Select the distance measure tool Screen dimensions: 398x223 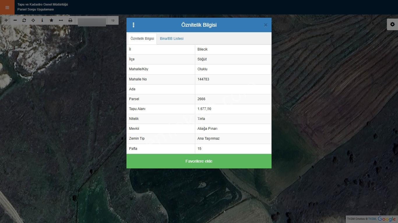pos(61,20)
